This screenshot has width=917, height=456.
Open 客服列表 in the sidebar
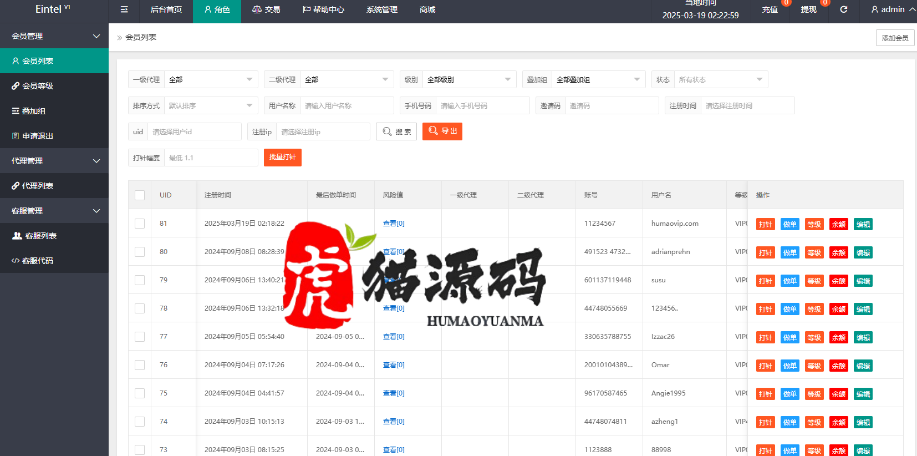tap(54, 236)
